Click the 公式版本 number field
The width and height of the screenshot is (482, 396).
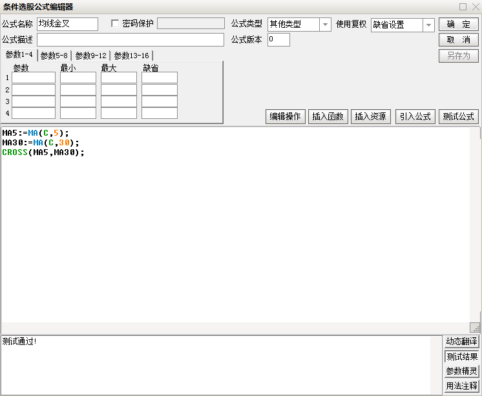(278, 40)
